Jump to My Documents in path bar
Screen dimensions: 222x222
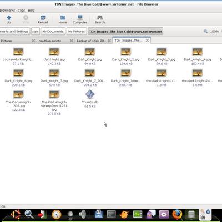pyautogui.click(x=53, y=32)
